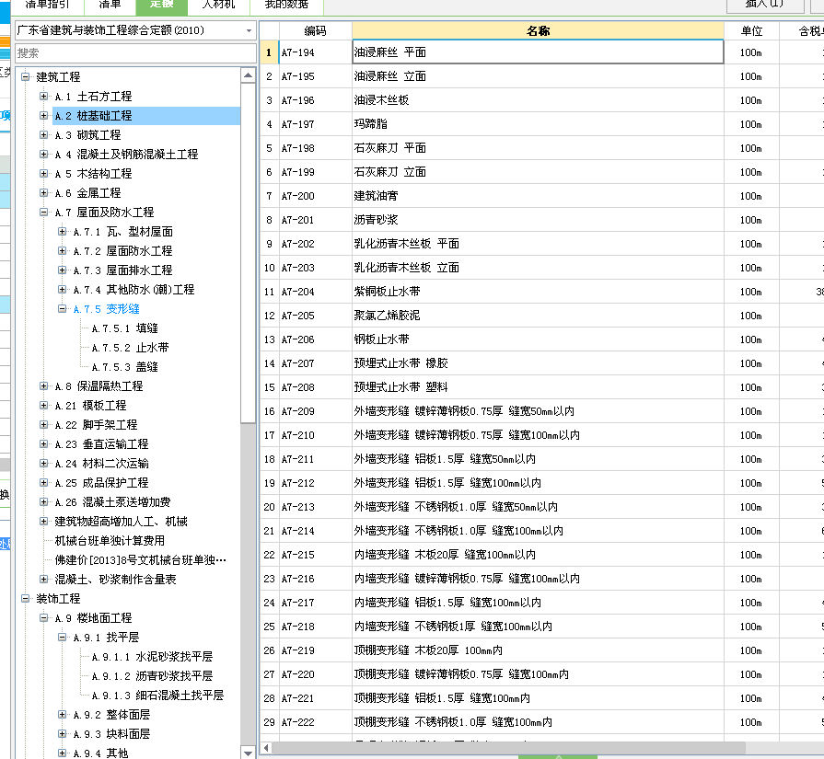Expand 混凝土、砂浆制作含量表 node
Screen dimensions: 824x759
pos(43,579)
